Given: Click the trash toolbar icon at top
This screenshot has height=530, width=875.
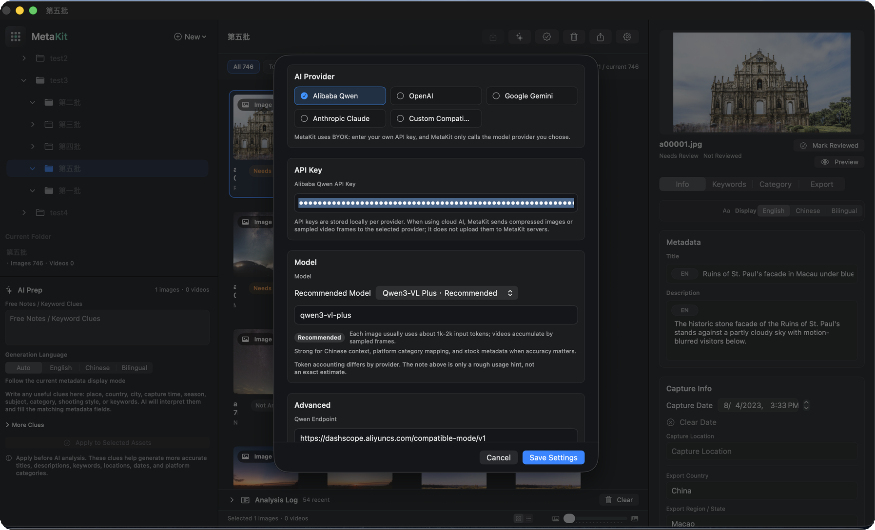Looking at the screenshot, I should (x=574, y=37).
